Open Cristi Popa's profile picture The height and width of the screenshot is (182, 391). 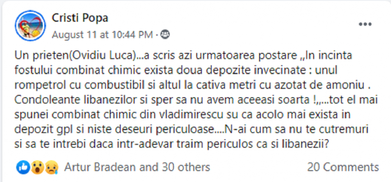(x=30, y=26)
